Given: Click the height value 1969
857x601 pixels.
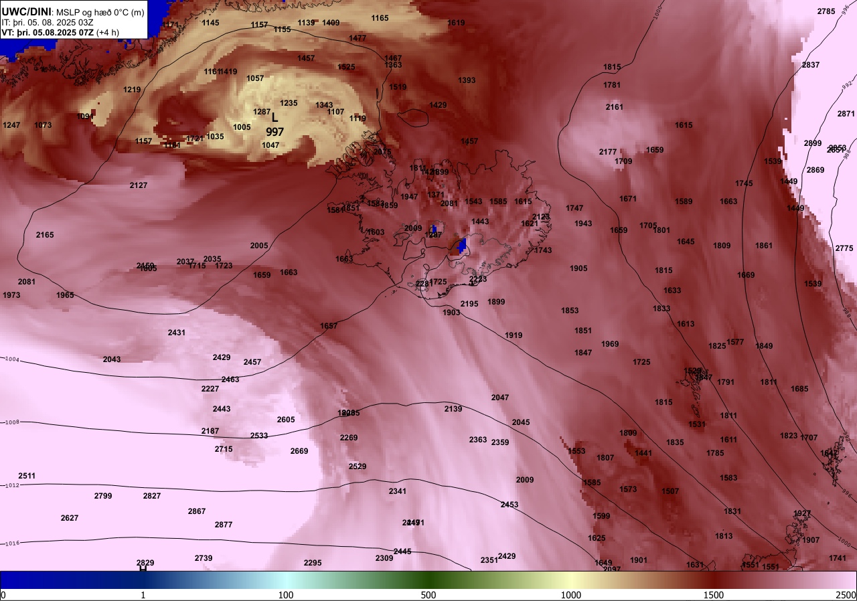Looking at the screenshot, I should pos(610,344).
